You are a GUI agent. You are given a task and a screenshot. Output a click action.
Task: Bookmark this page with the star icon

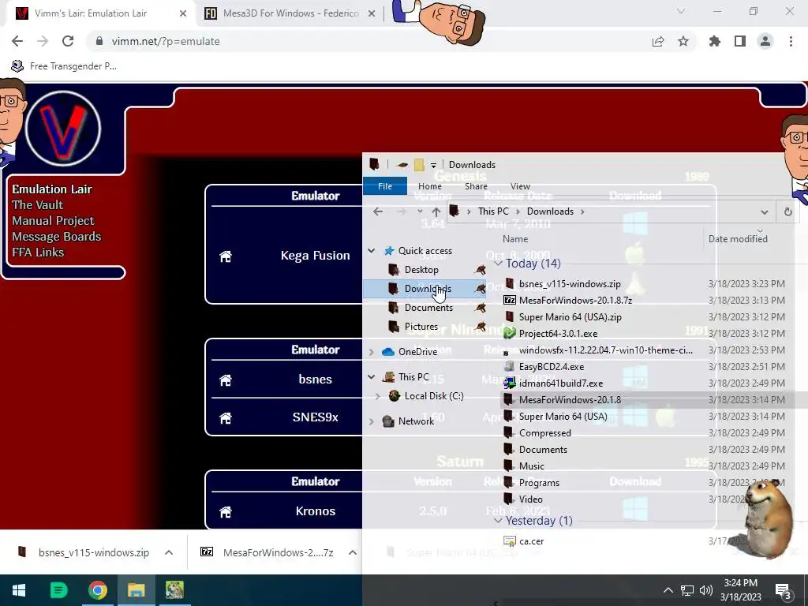pyautogui.click(x=683, y=41)
